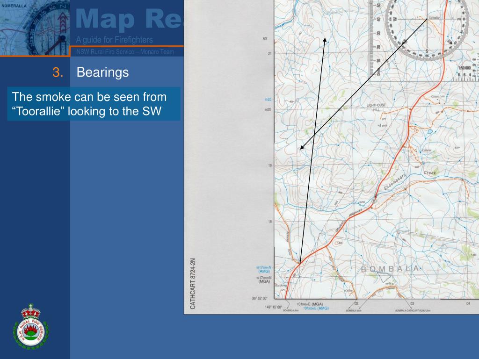Click 'NSW Rural Fire Service – Monaro Team' line
The height and width of the screenshot is (359, 479).
tap(125, 51)
